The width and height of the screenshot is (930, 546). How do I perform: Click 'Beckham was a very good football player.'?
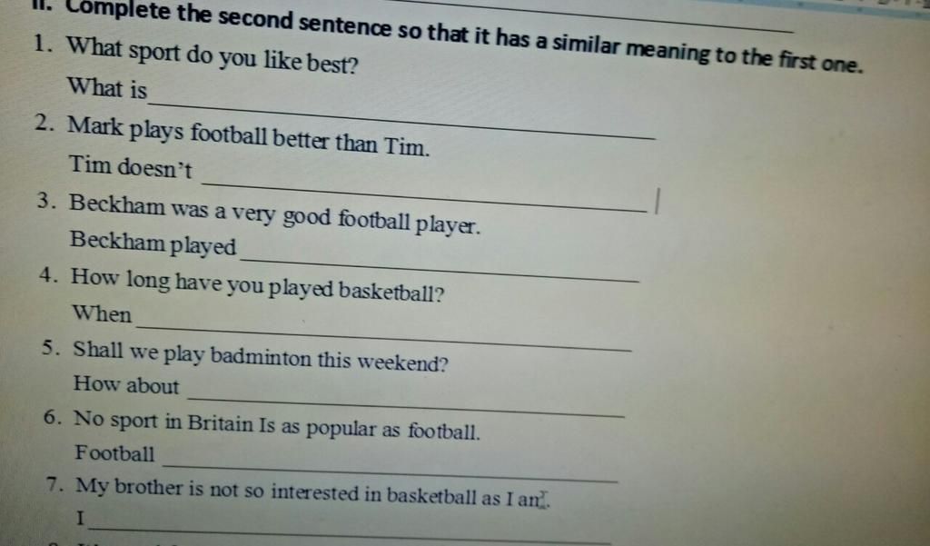[x=274, y=213]
